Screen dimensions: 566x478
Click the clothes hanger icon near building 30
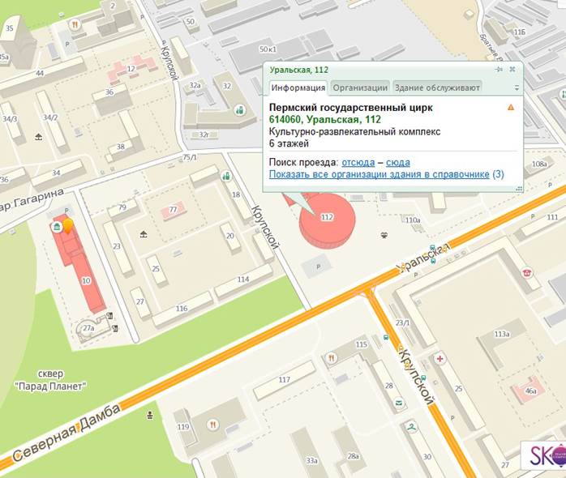(411, 427)
